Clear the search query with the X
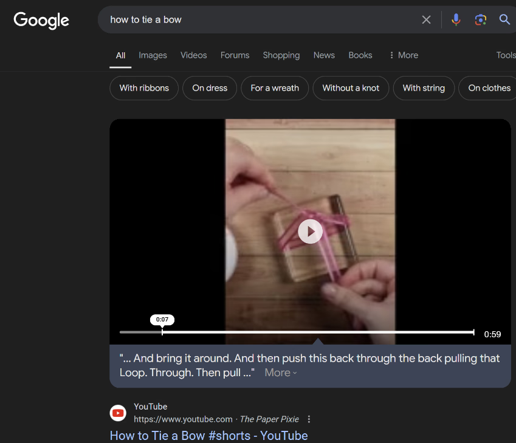This screenshot has height=443, width=516. point(426,19)
